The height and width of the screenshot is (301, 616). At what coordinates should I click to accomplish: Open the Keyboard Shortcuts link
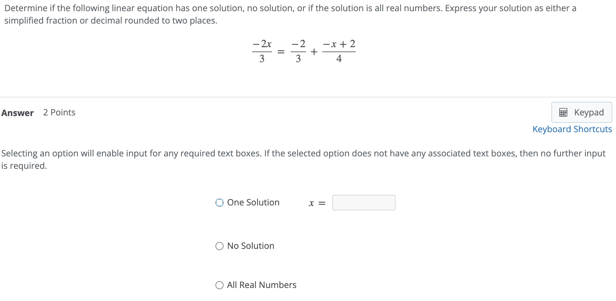click(572, 129)
